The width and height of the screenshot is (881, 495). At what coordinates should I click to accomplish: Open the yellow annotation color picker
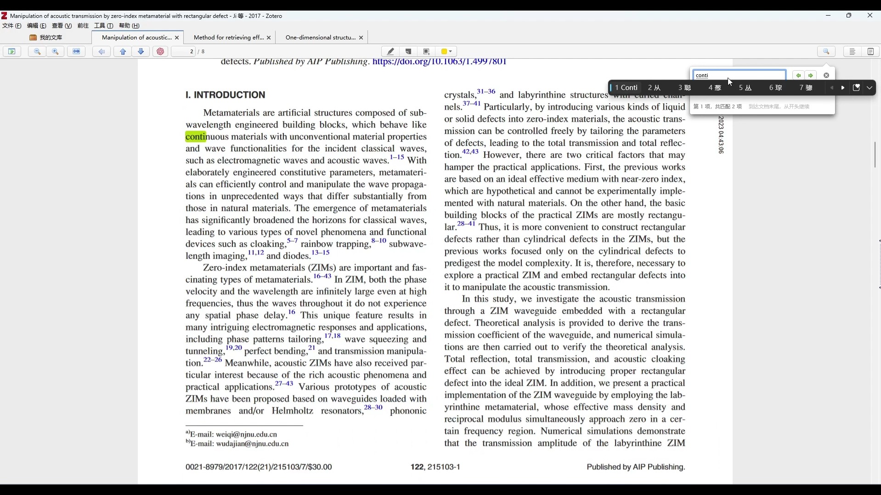(x=447, y=51)
